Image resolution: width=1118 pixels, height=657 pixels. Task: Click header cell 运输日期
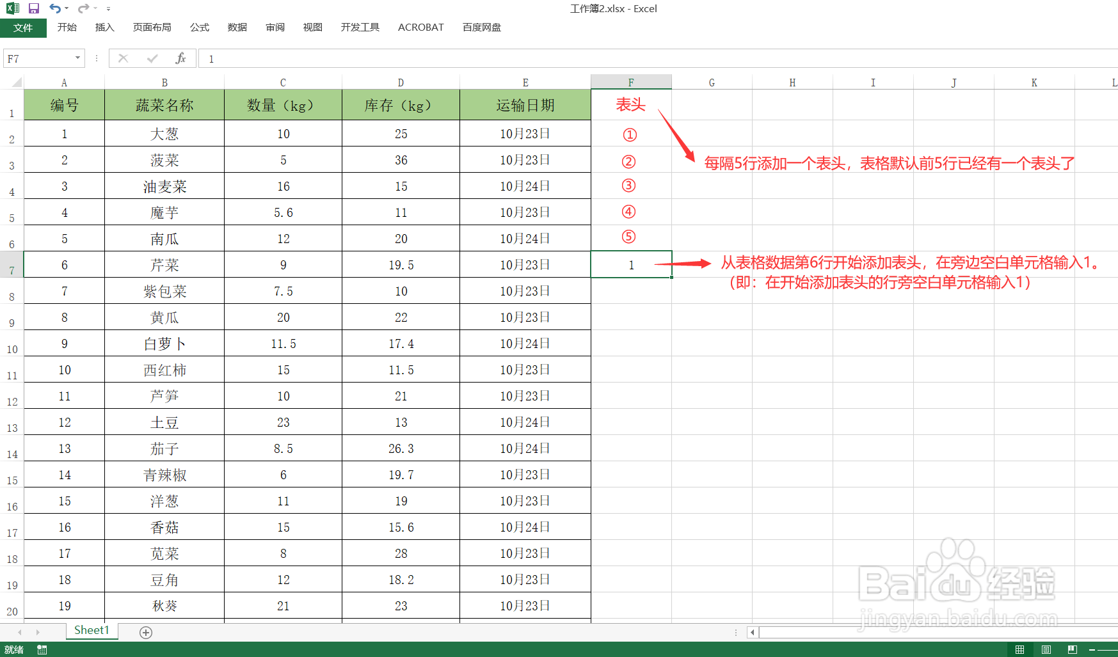click(x=525, y=105)
